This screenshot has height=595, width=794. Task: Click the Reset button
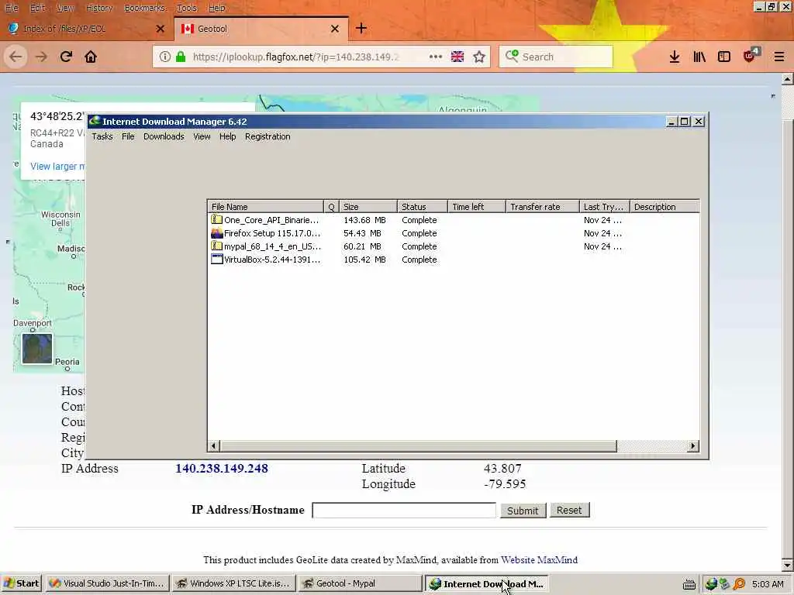pos(569,510)
